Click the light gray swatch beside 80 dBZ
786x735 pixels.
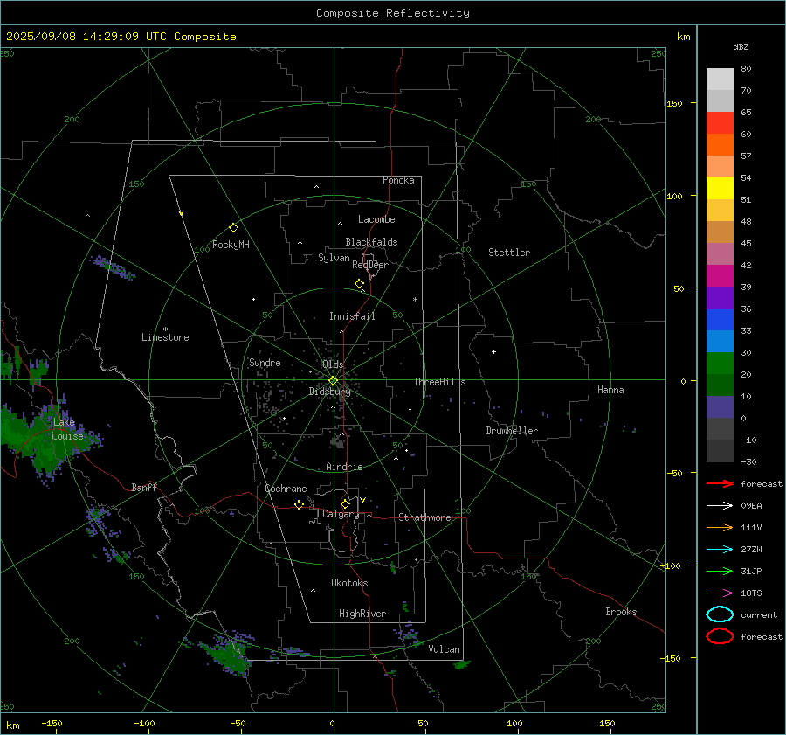point(720,79)
